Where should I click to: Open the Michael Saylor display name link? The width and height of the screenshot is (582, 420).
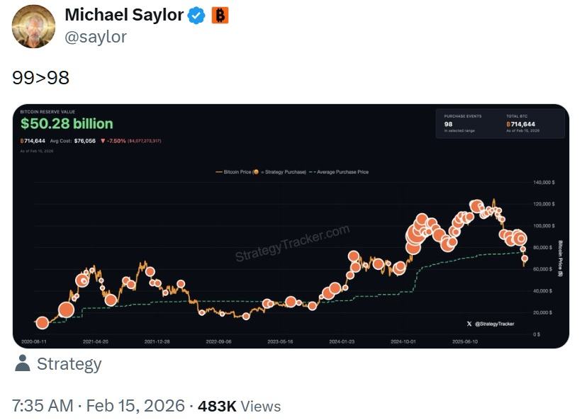click(124, 16)
